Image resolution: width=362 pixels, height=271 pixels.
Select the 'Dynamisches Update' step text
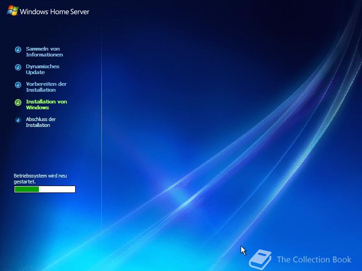(43, 70)
